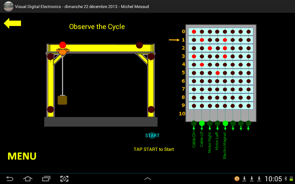
Task: Open Android recent apps
Action: pos(46,178)
